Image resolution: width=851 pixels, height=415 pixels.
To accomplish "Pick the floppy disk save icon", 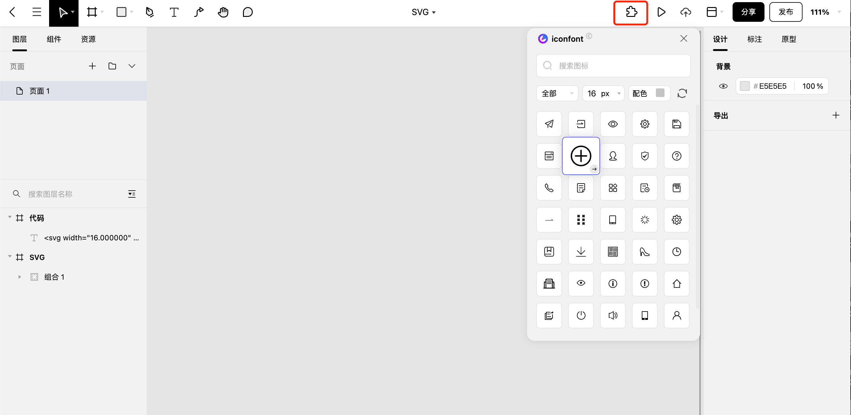I will (676, 124).
